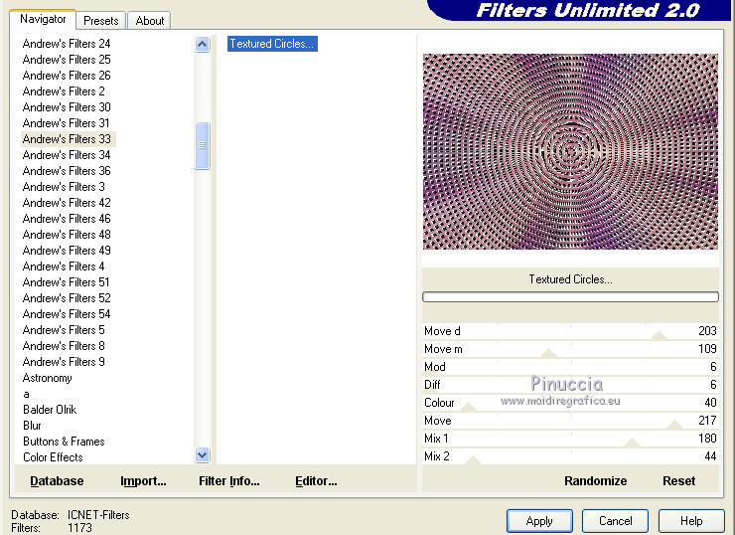Click the progress bar under Textured Circles
735x535 pixels.
(570, 296)
